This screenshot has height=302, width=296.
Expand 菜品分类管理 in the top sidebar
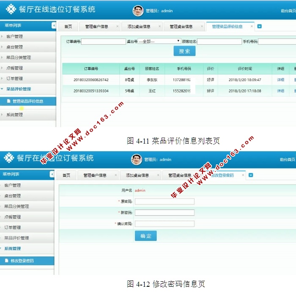pos(28,58)
